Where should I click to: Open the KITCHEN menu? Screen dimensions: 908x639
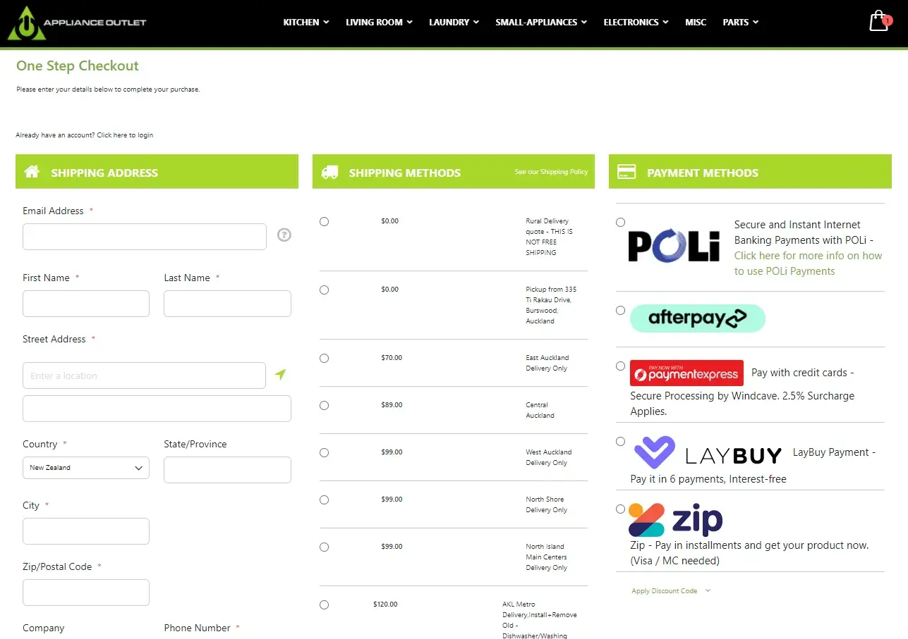[x=305, y=22]
